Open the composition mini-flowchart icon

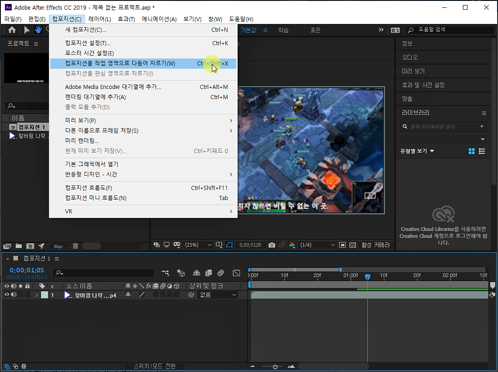pyautogui.click(x=166, y=273)
